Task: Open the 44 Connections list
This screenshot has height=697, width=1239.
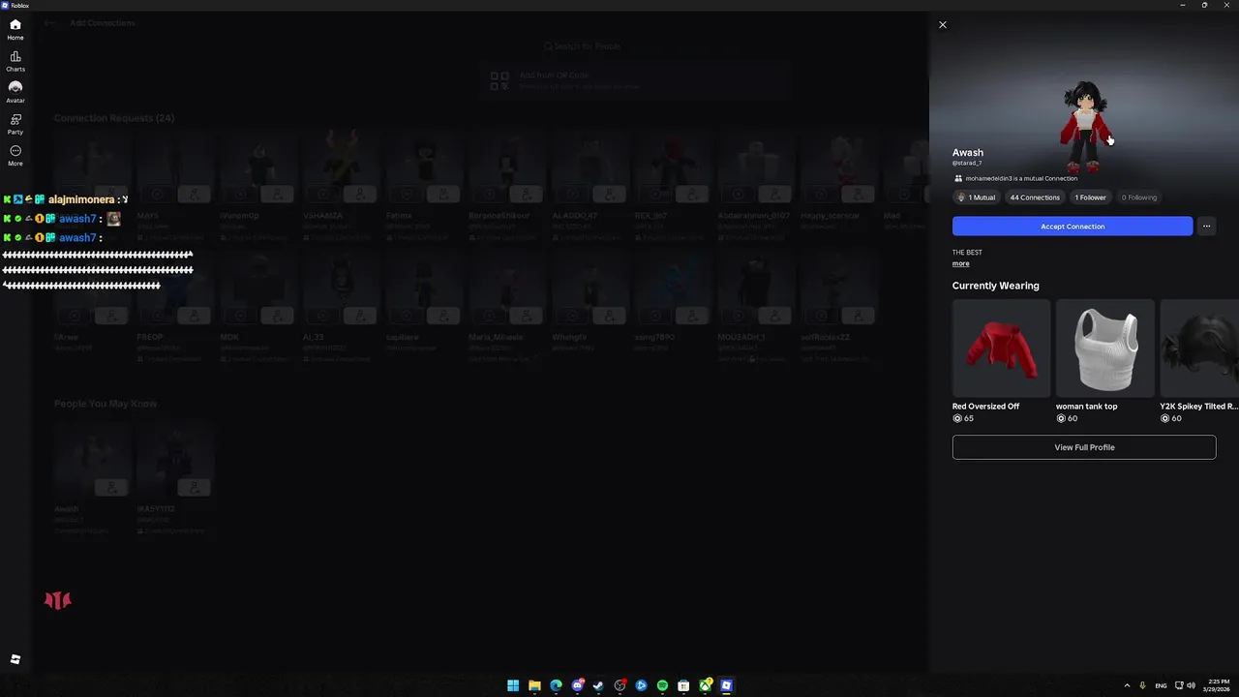Action: 1035,197
